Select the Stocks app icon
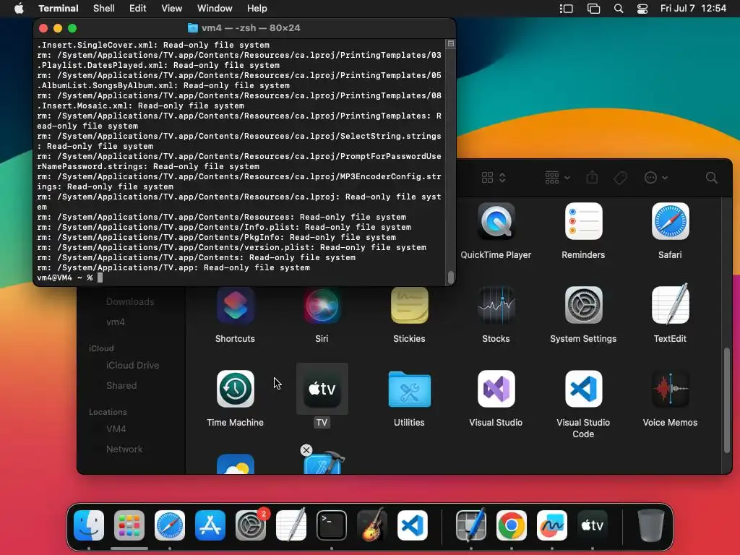This screenshot has height=555, width=740. click(x=496, y=306)
